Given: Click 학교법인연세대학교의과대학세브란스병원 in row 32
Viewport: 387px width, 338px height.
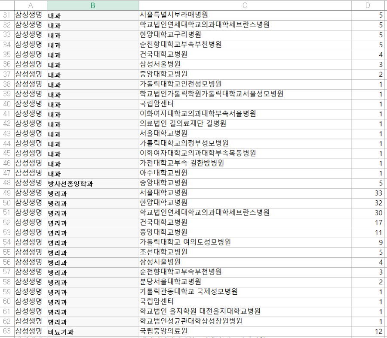Looking at the screenshot, I should 245,25.
